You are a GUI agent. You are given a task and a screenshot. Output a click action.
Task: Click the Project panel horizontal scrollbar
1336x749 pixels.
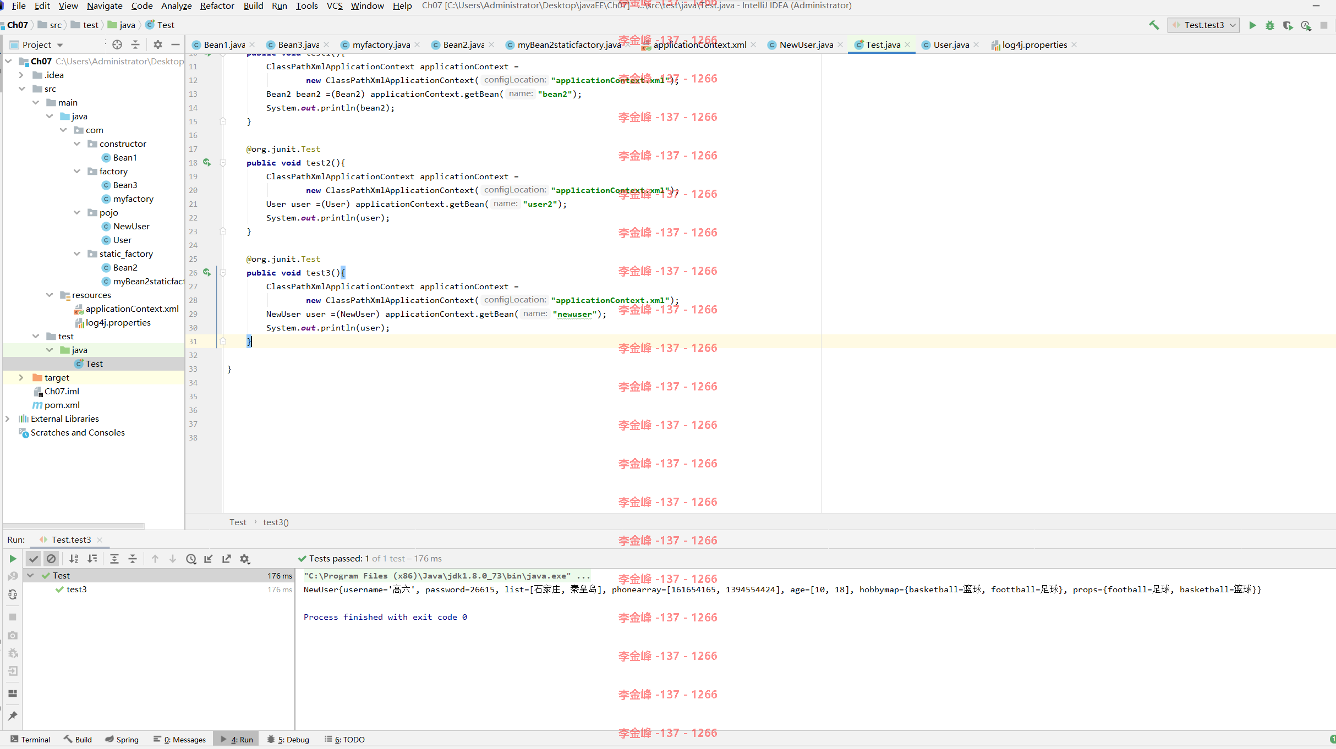(74, 526)
